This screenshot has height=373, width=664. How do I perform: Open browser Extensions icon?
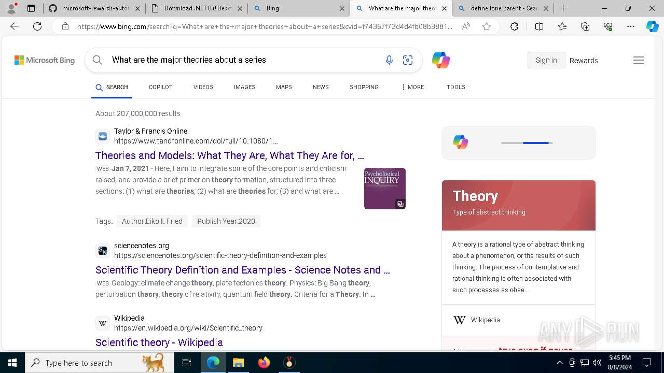point(514,26)
